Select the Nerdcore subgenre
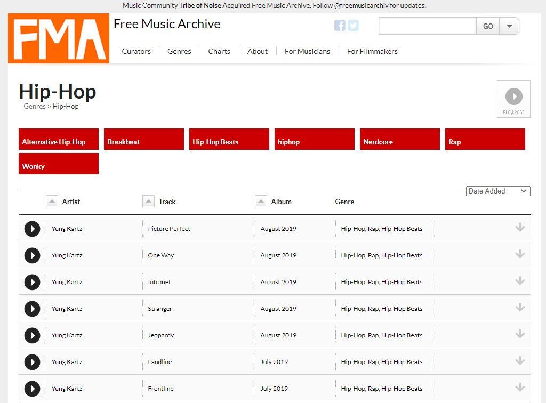The width and height of the screenshot is (546, 403). tap(400, 139)
